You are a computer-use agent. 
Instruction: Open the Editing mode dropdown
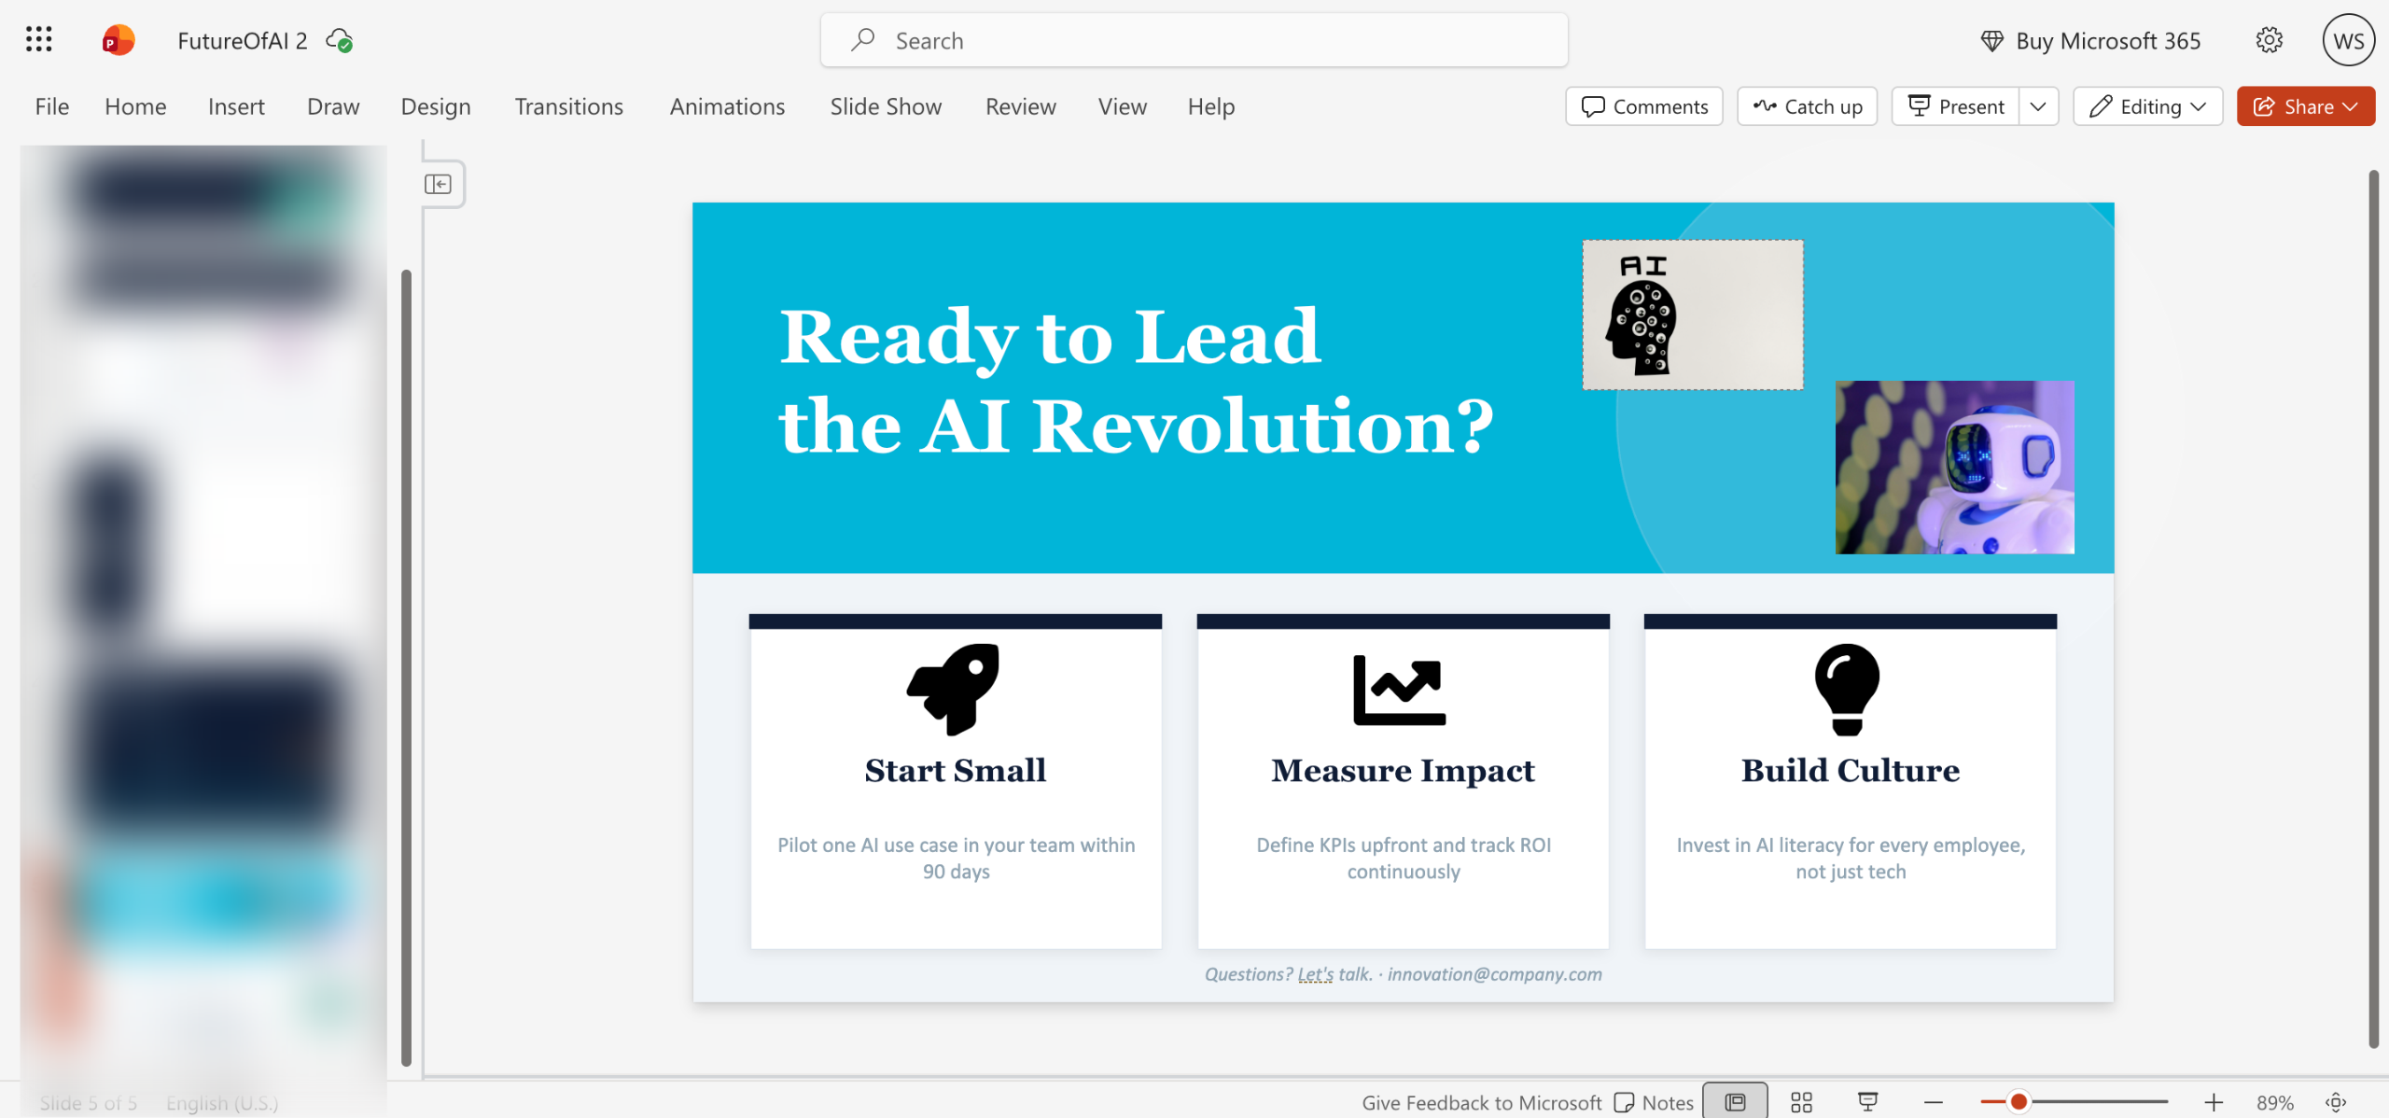(x=2147, y=106)
